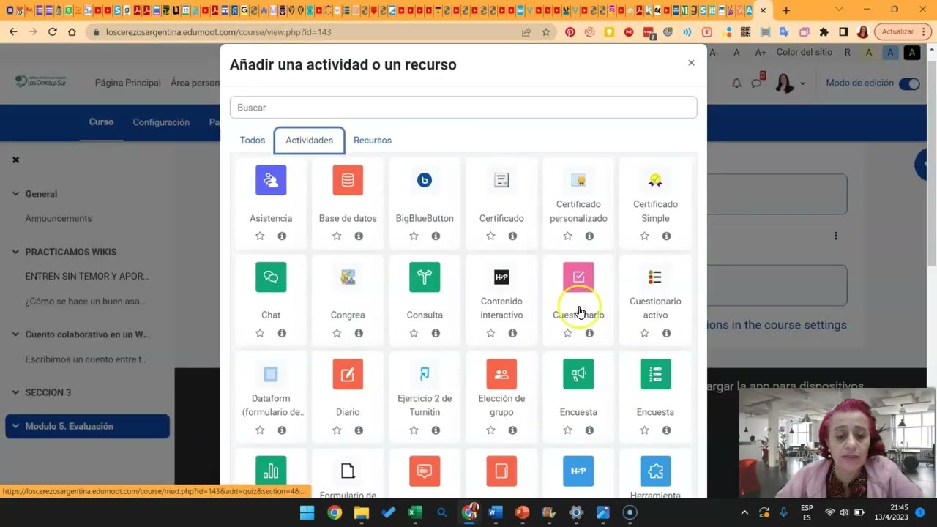
Task: Expand the SECCION 3 section
Action: [15, 392]
